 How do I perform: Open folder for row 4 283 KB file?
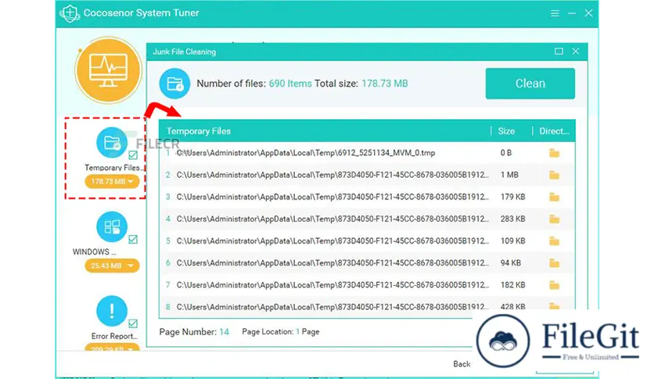[x=554, y=219]
